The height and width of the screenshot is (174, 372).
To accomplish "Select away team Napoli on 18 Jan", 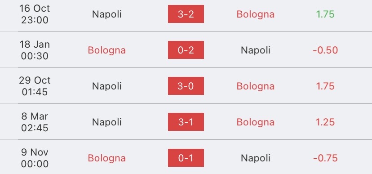I will 256,50.
